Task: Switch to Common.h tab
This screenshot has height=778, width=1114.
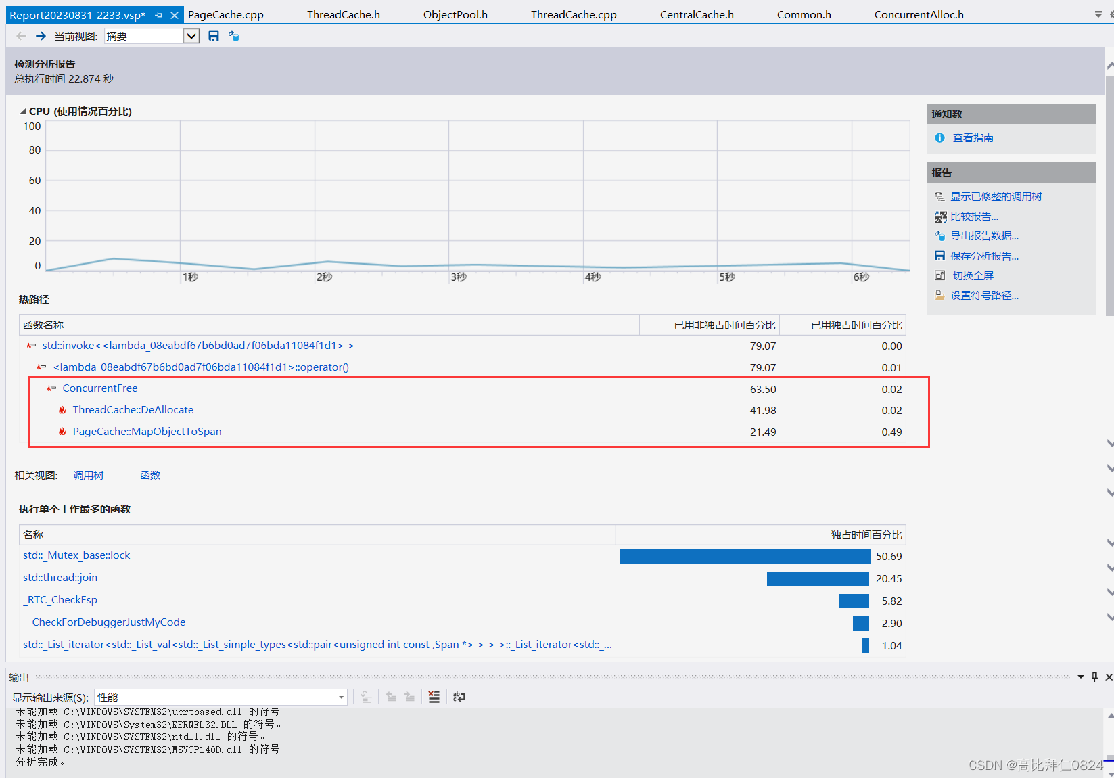Action: tap(804, 14)
